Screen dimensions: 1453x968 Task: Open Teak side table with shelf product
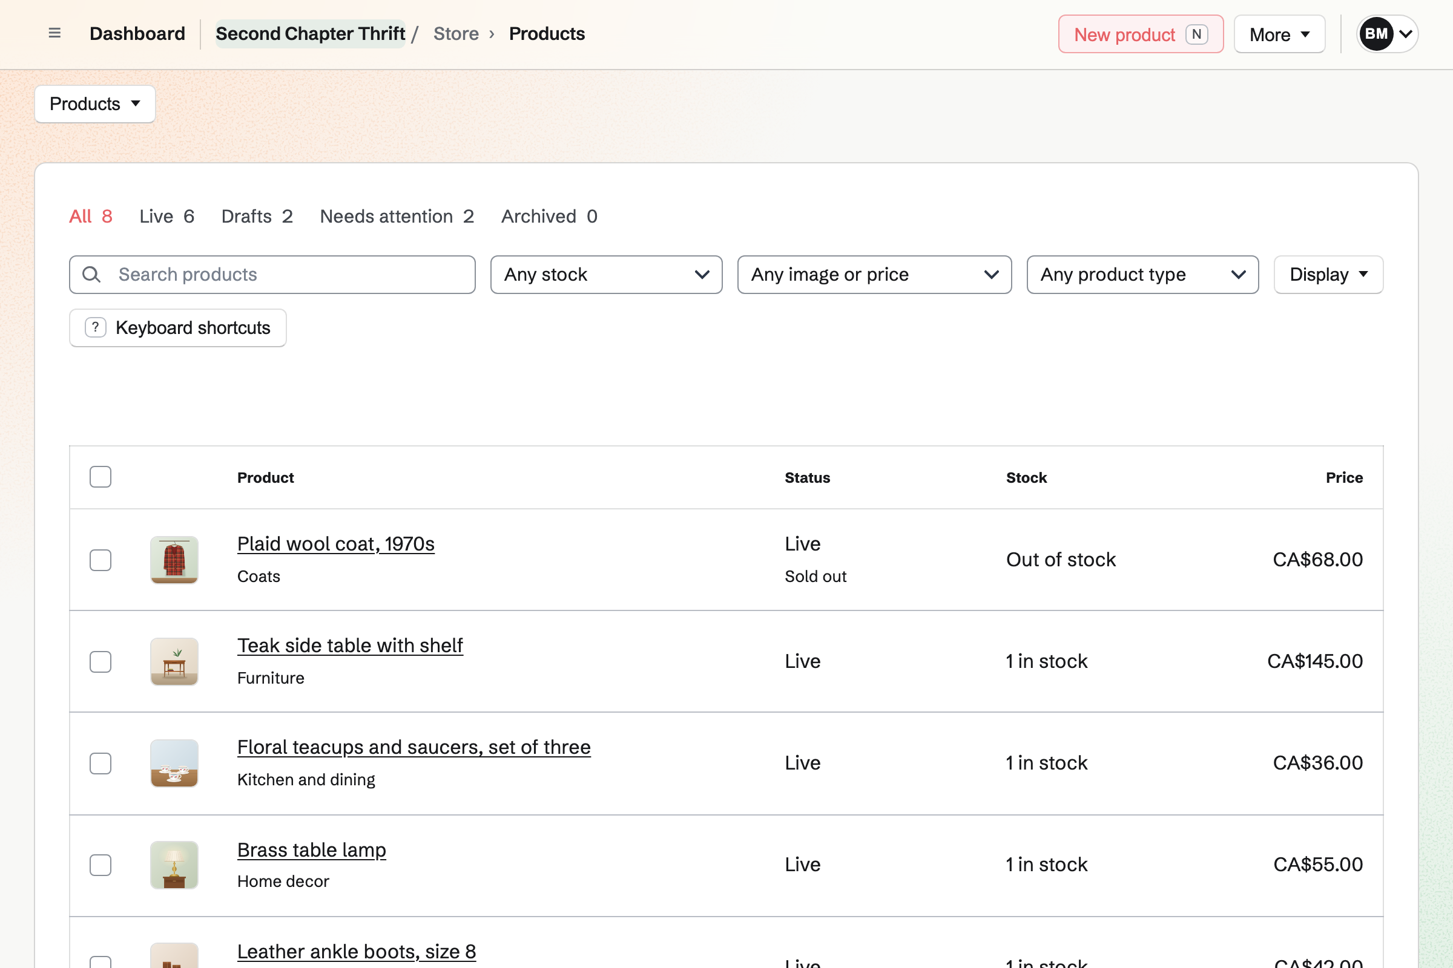coord(351,646)
